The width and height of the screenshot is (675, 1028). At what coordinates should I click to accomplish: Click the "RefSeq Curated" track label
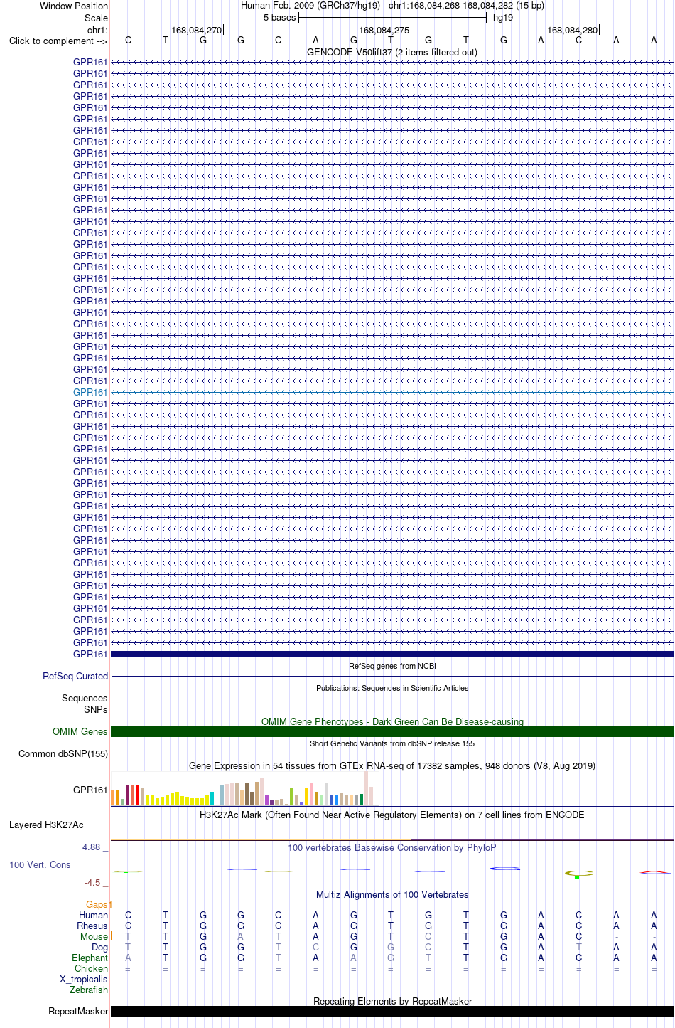pyautogui.click(x=75, y=676)
